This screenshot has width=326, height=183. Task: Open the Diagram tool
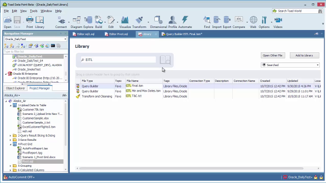[76, 22]
